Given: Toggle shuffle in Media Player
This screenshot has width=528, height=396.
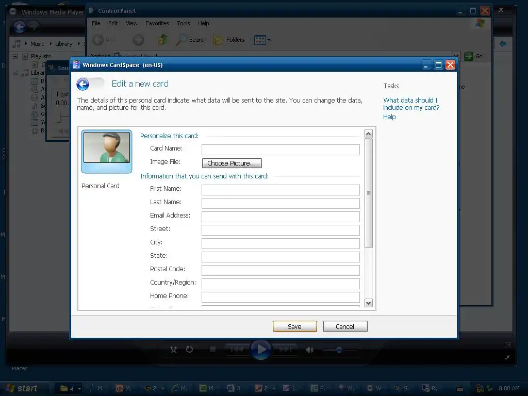Looking at the screenshot, I should coord(173,350).
